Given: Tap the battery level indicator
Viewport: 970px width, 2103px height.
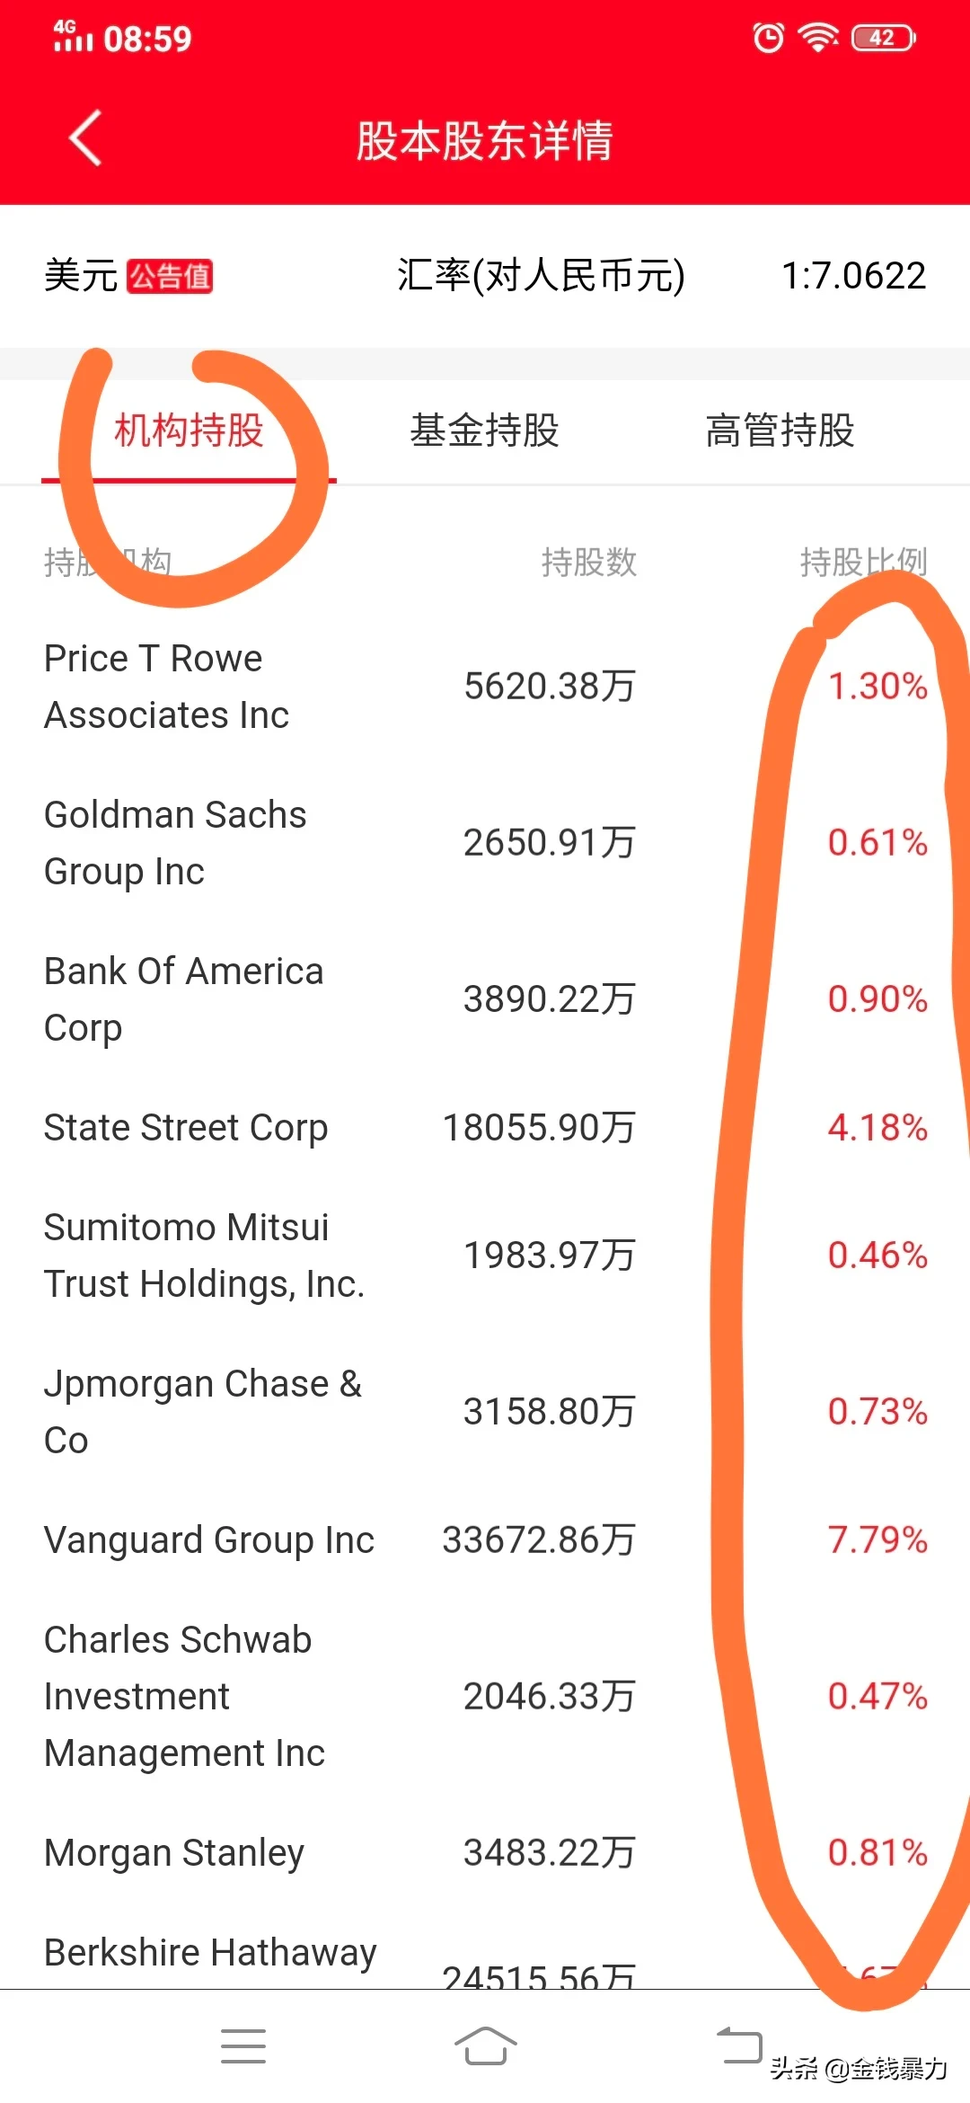Looking at the screenshot, I should 884,38.
